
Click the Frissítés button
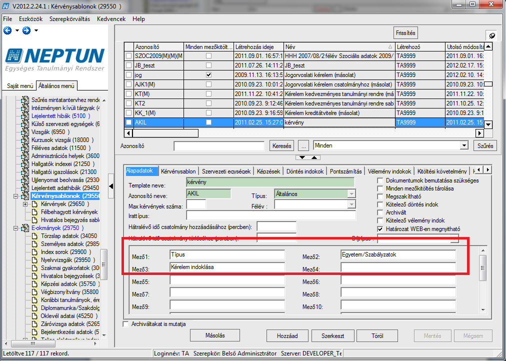[405, 33]
